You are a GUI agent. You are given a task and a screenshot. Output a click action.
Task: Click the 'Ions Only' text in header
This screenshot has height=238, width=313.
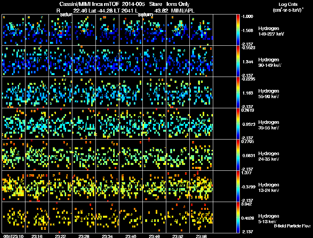point(178,4)
